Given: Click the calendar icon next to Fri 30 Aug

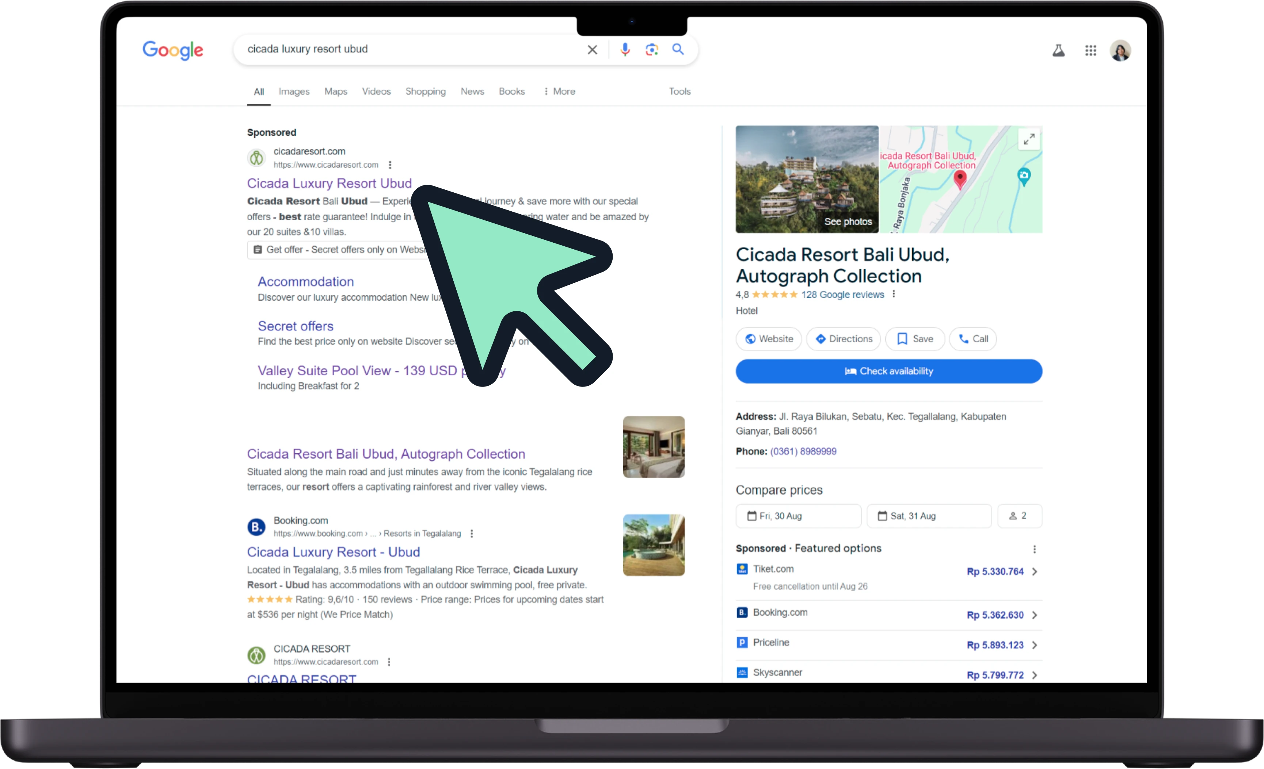Looking at the screenshot, I should click(752, 516).
